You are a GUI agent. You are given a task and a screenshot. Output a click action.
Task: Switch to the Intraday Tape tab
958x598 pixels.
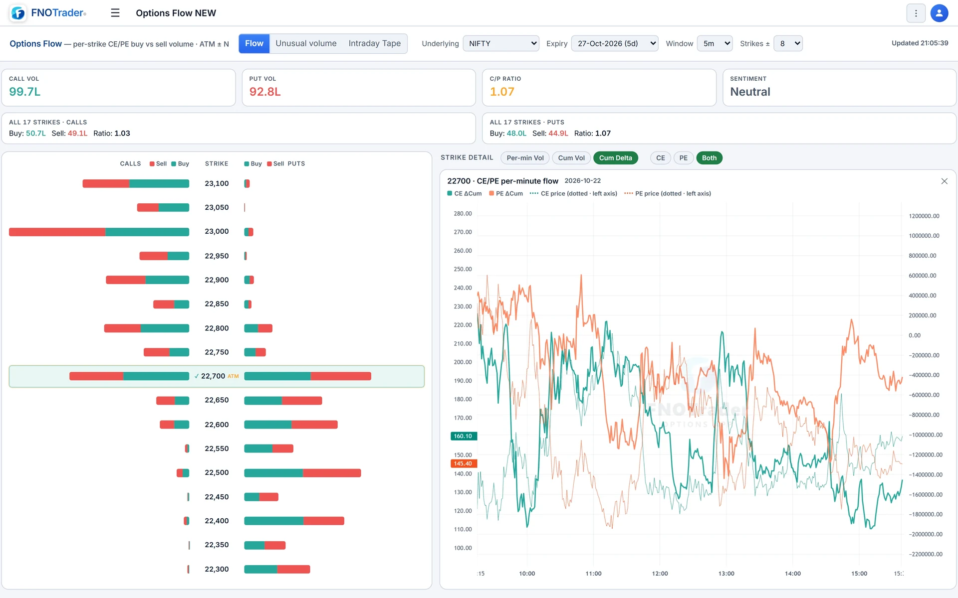point(374,43)
